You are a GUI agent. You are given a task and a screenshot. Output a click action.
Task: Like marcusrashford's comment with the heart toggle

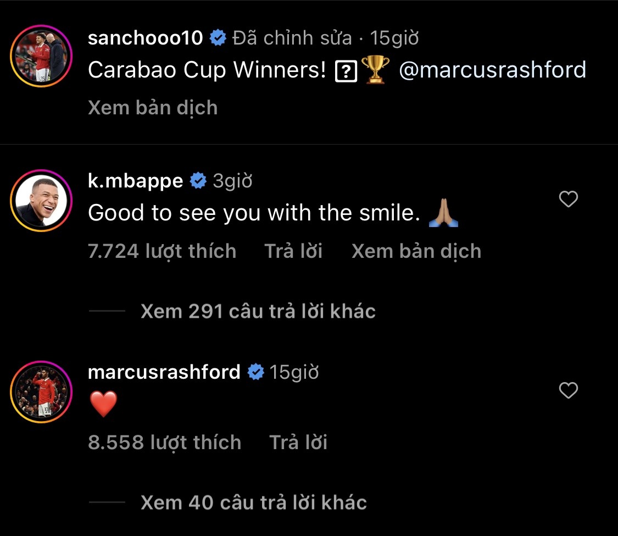click(568, 391)
